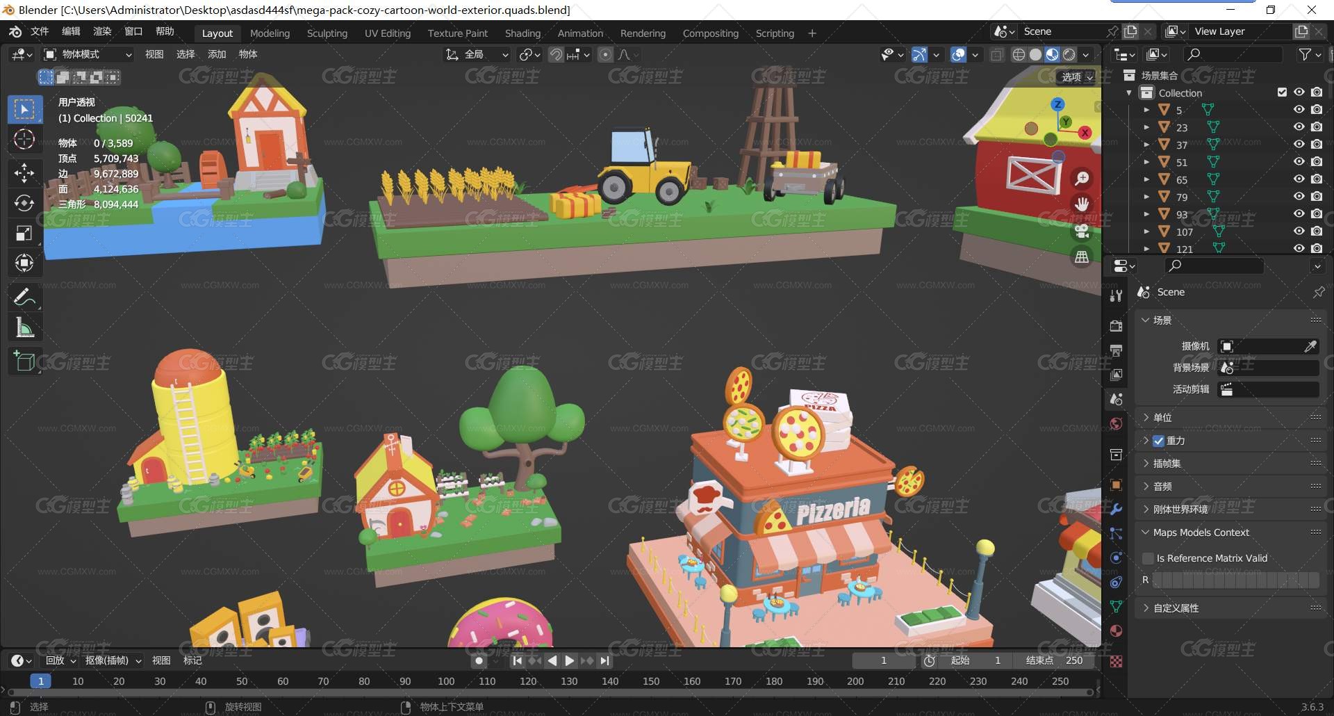Image resolution: width=1334 pixels, height=716 pixels.
Task: Activate the Scale tool
Action: coord(24,234)
